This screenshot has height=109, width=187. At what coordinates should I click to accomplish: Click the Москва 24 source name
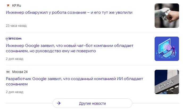[20, 72]
